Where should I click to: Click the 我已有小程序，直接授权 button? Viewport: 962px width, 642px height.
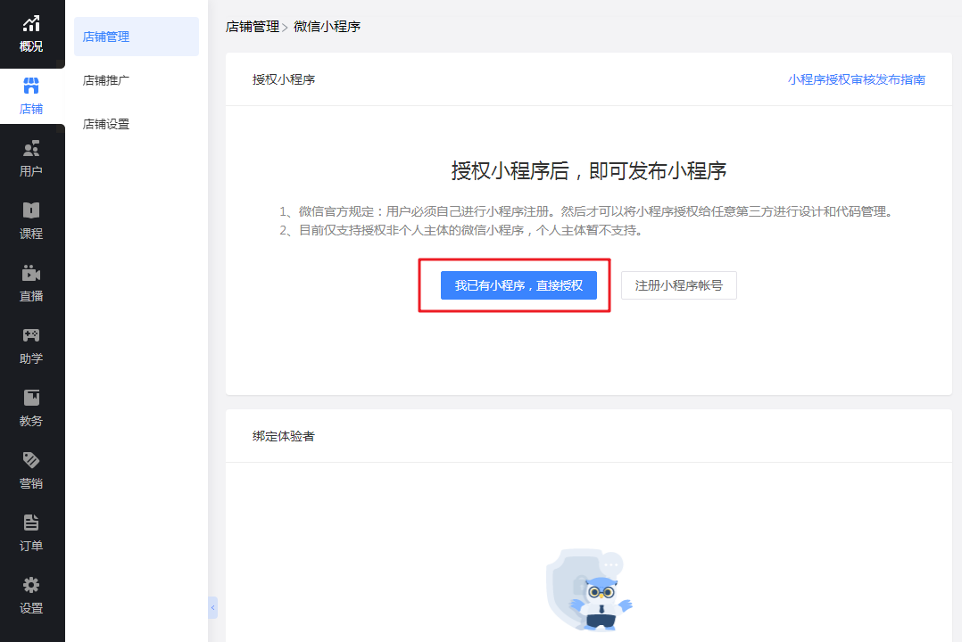pos(518,285)
